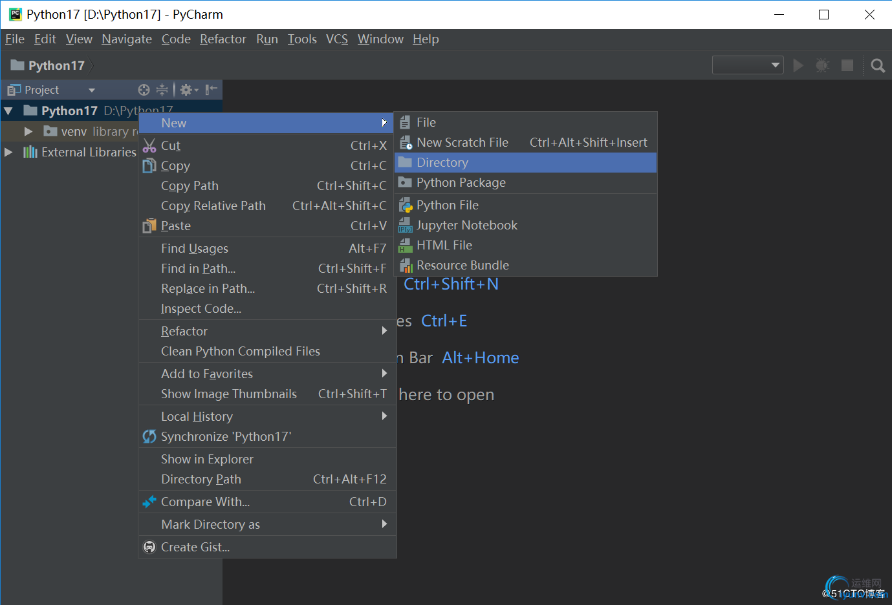Open the Refactor menu in menu bar

click(223, 39)
